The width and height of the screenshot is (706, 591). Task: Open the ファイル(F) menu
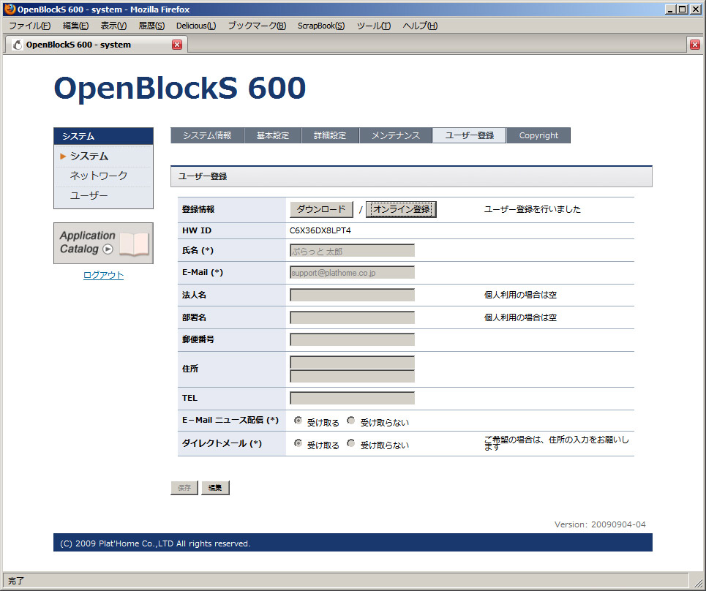30,26
